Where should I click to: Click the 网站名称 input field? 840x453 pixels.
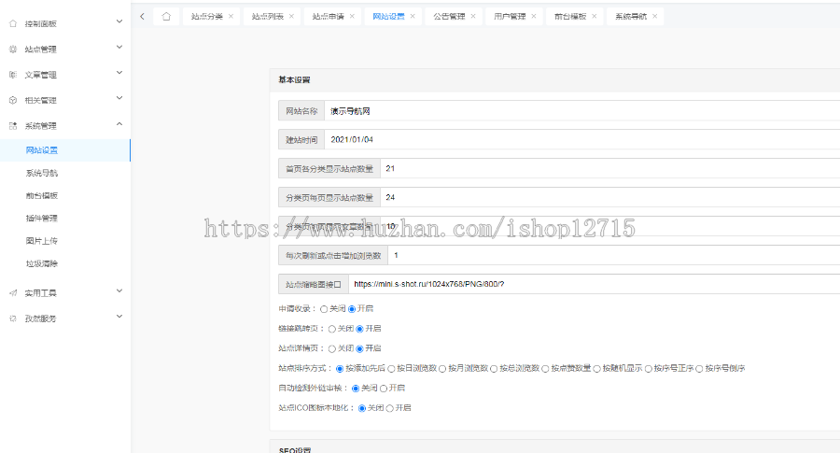point(581,111)
